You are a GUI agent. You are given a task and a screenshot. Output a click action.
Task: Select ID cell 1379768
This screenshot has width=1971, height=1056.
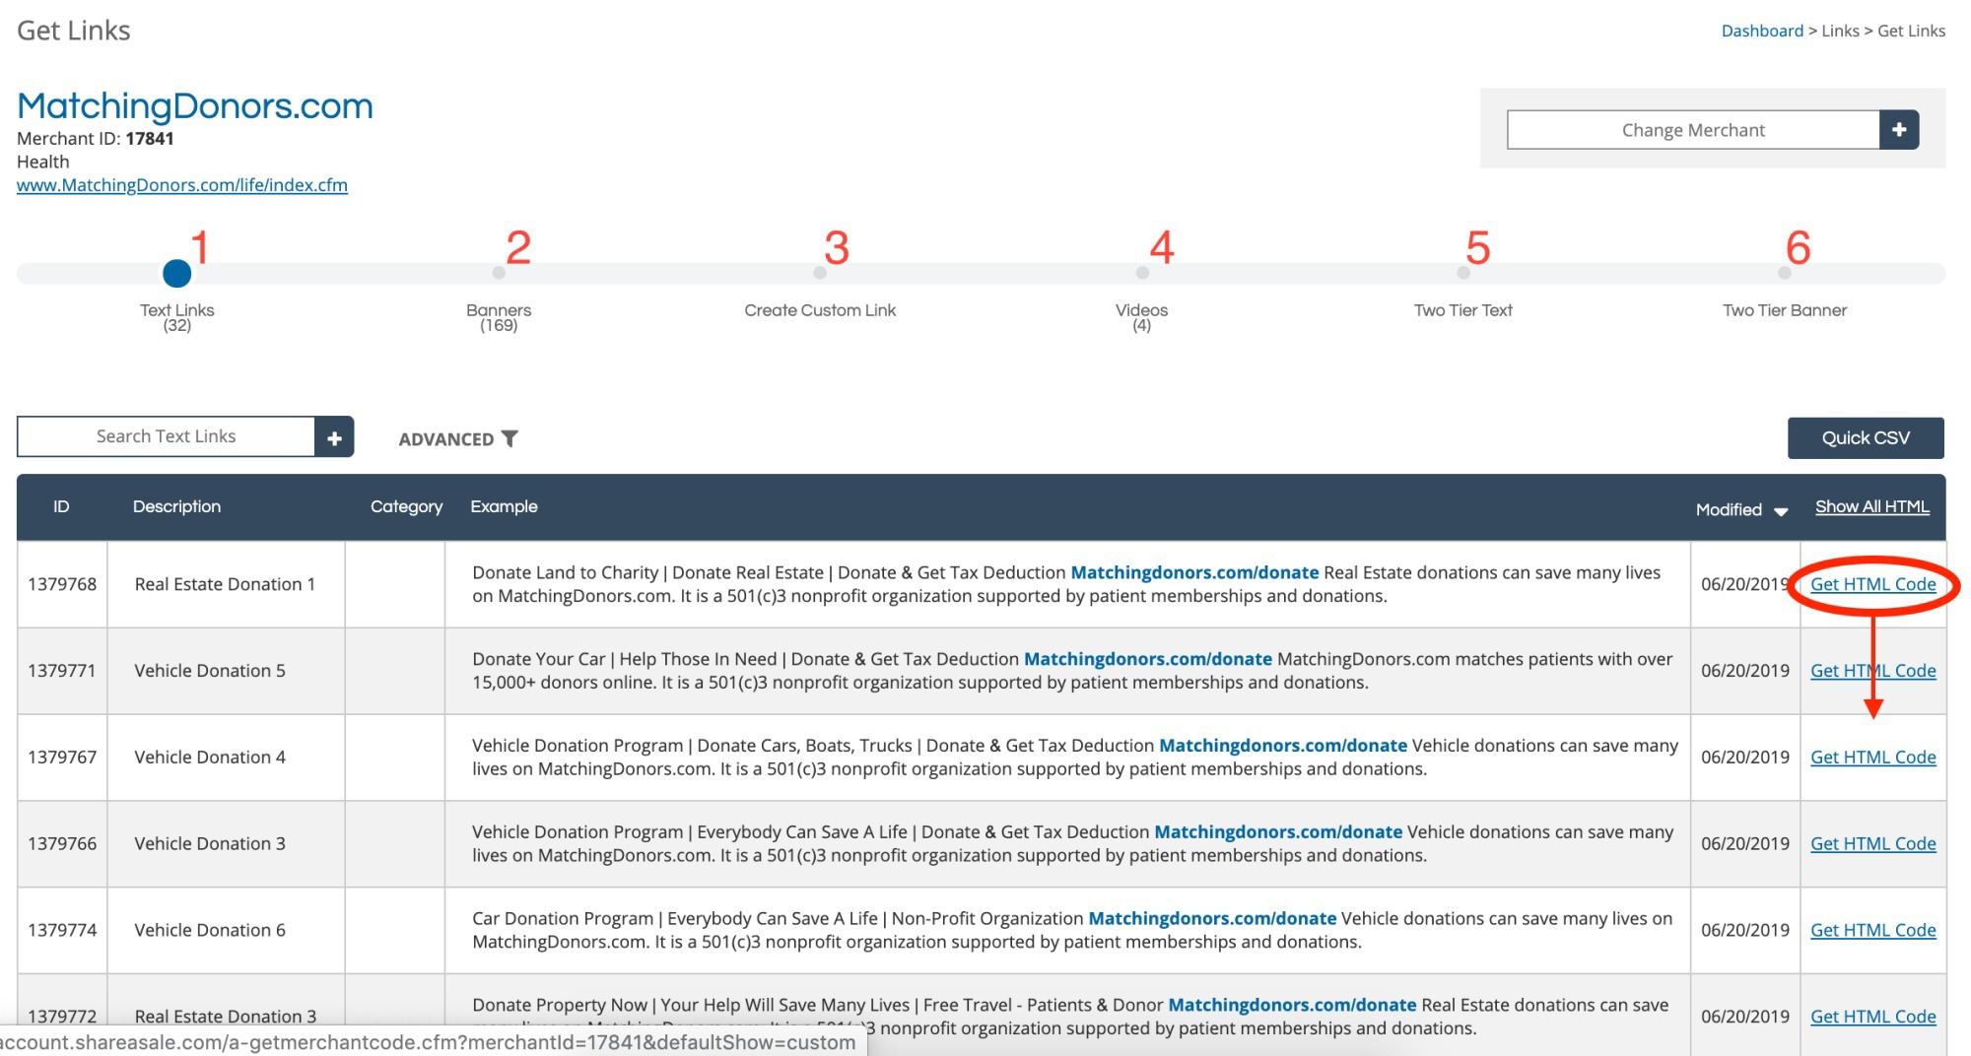pyautogui.click(x=62, y=584)
